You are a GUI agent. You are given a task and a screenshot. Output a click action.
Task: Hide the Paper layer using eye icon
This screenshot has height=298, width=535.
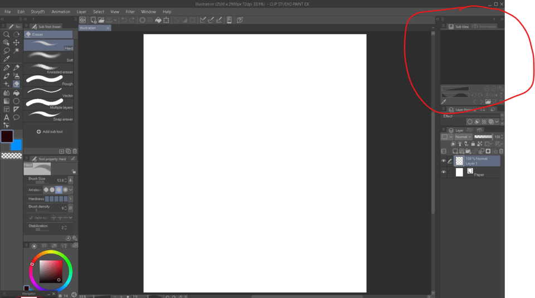[444, 172]
